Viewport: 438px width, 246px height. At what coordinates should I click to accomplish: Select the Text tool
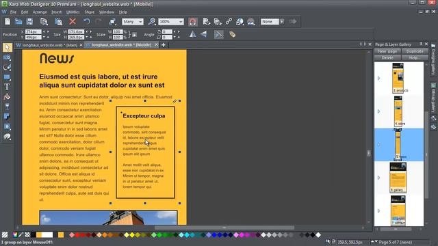[x=8, y=87]
